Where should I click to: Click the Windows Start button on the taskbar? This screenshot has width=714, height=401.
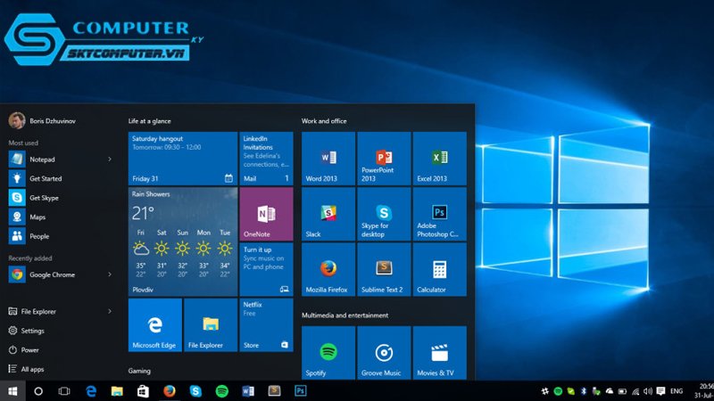tap(12, 391)
